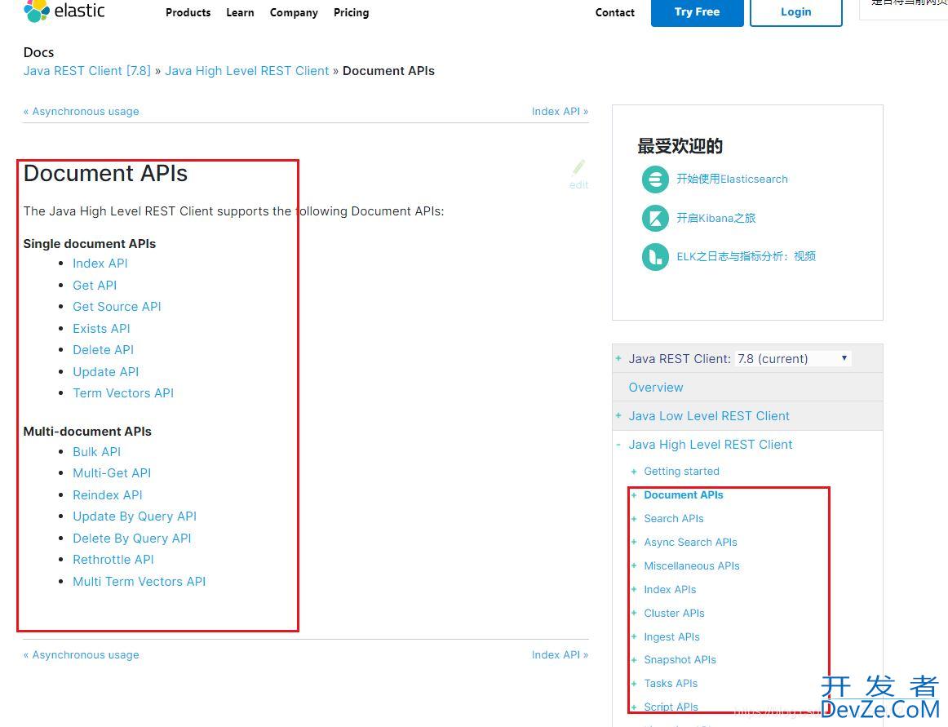Open Async Search APIs in sidebar

[690, 543]
